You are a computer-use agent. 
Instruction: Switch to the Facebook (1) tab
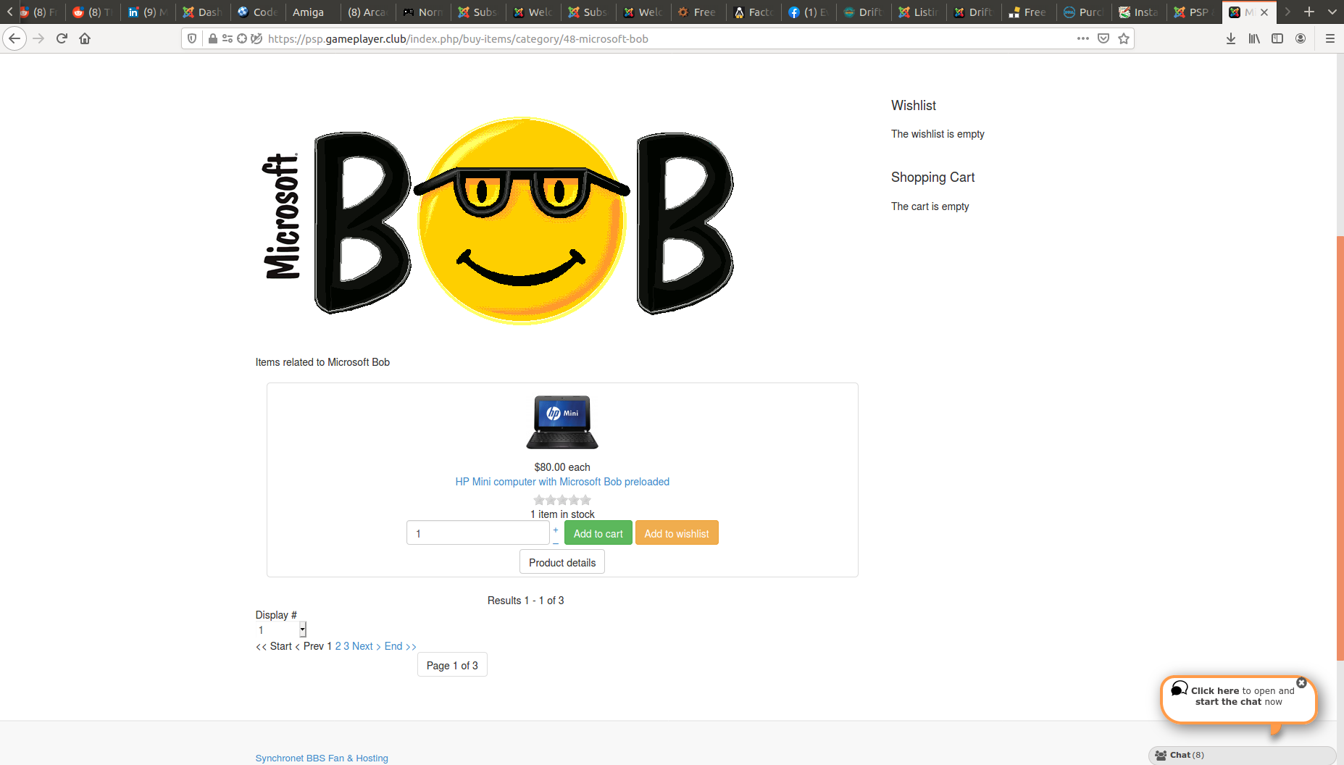[809, 12]
